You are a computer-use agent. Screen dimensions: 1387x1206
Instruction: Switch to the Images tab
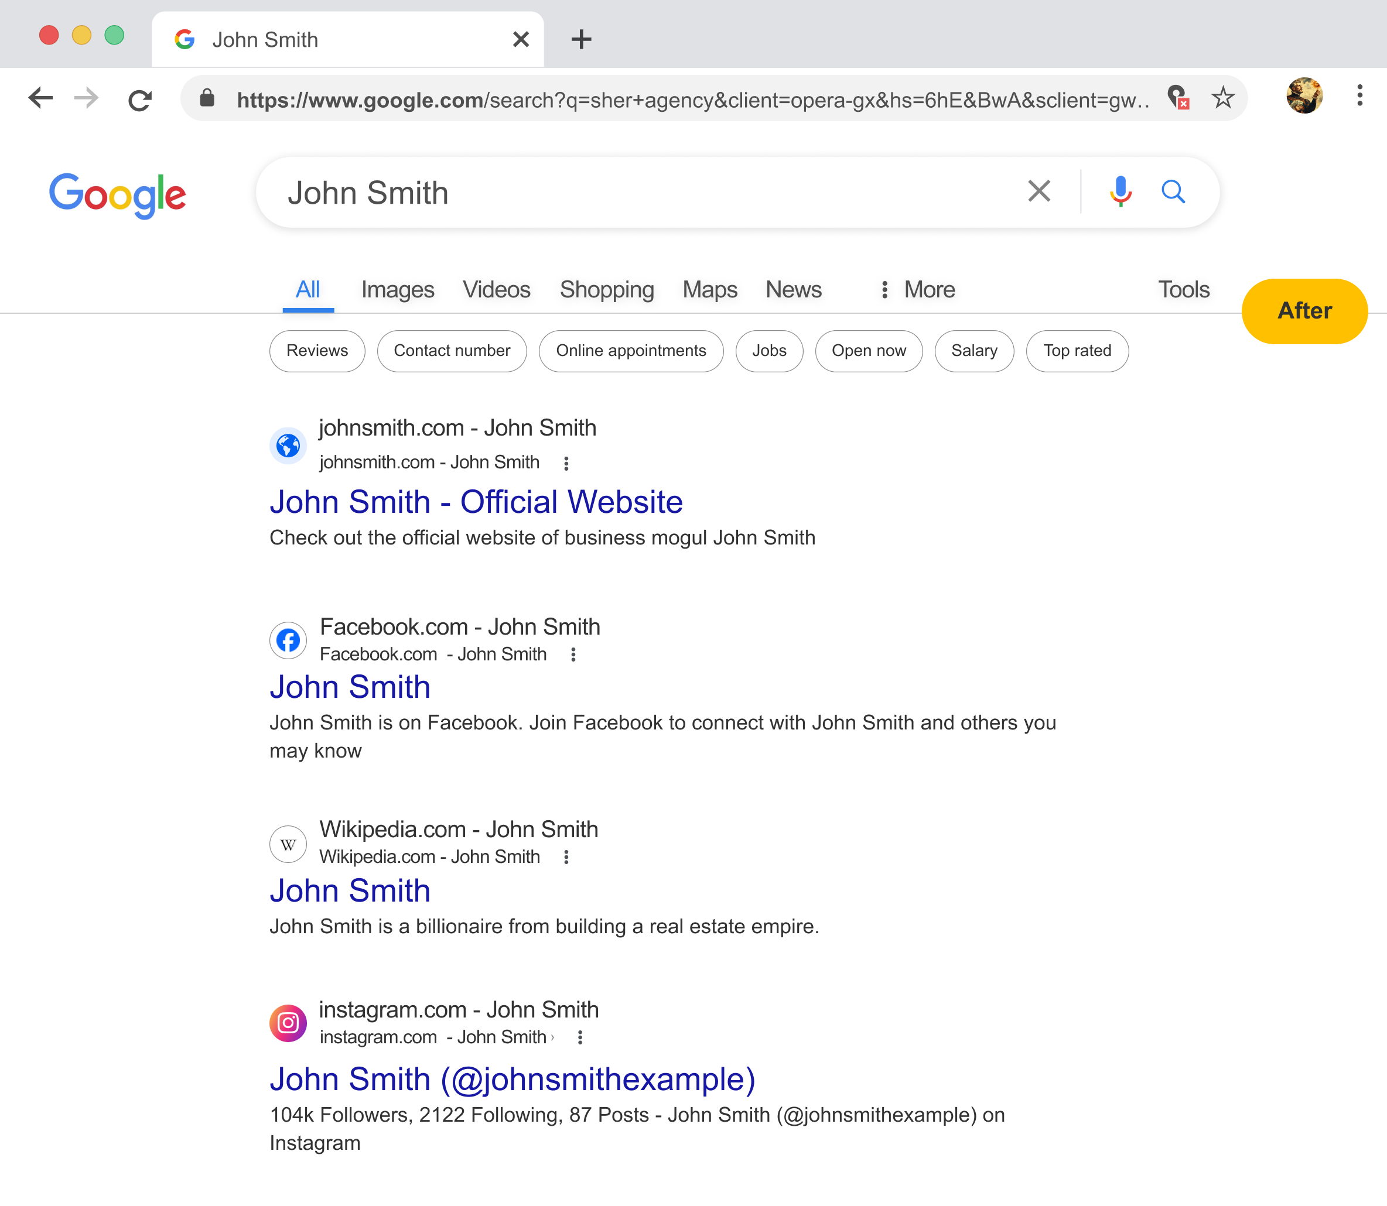(397, 289)
